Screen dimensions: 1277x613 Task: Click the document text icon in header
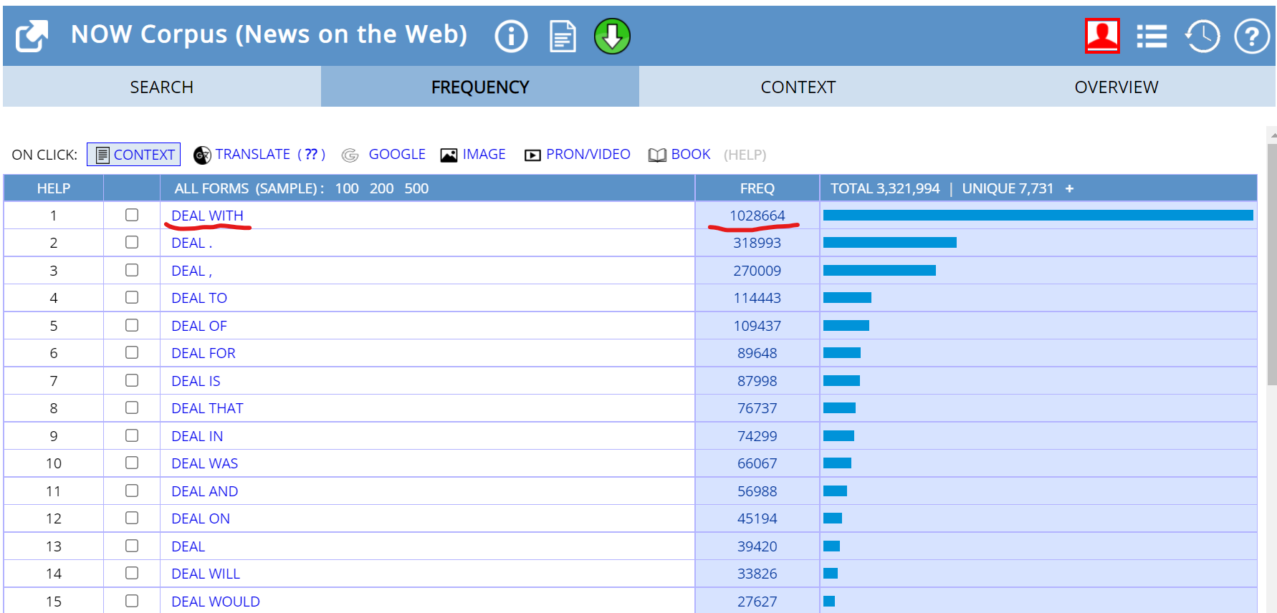(563, 36)
